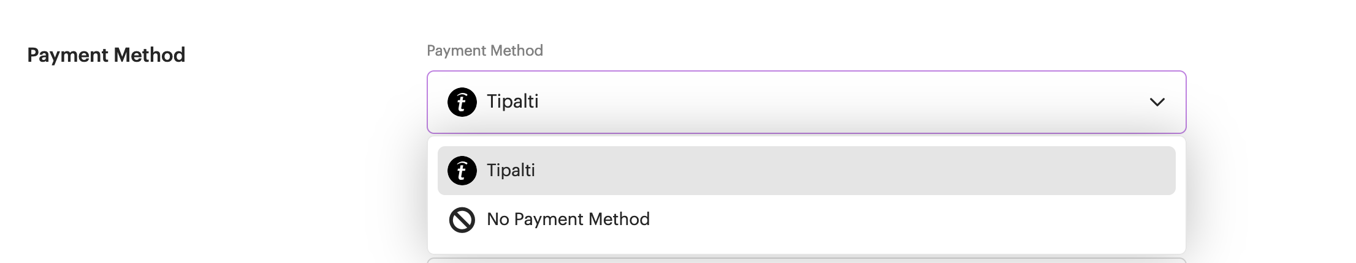Click the selected Tipalti text in the field
This screenshot has height=263, width=1356.
coord(512,102)
